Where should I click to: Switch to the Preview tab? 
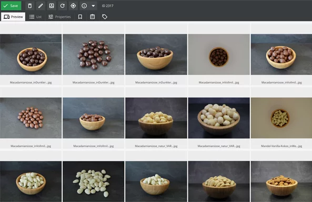pos(13,17)
